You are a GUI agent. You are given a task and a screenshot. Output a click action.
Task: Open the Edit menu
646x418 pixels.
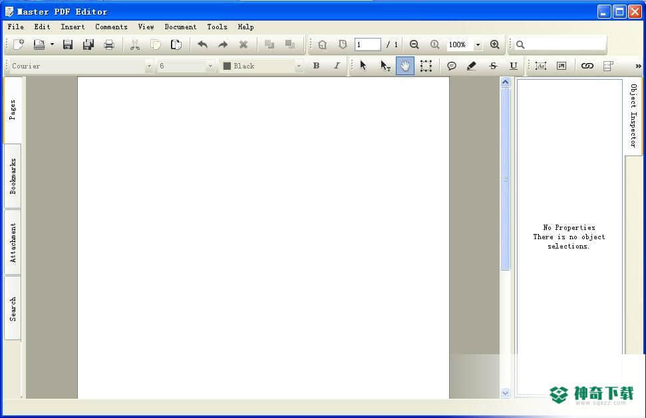click(42, 27)
